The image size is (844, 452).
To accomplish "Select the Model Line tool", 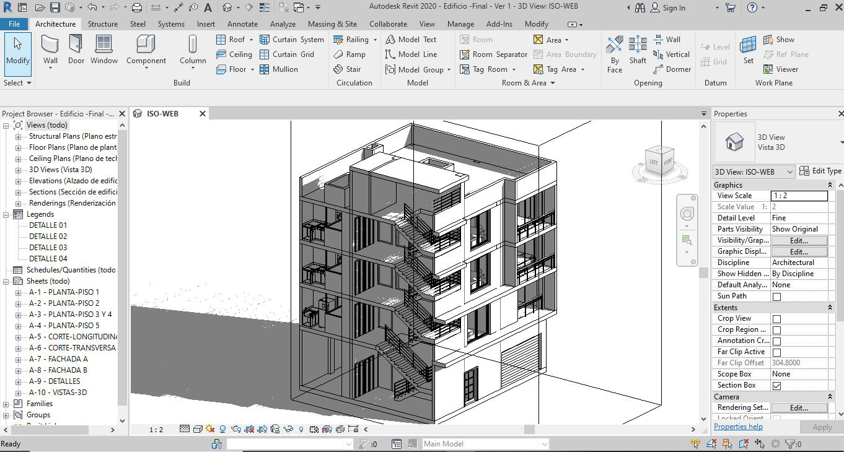I will pyautogui.click(x=411, y=54).
